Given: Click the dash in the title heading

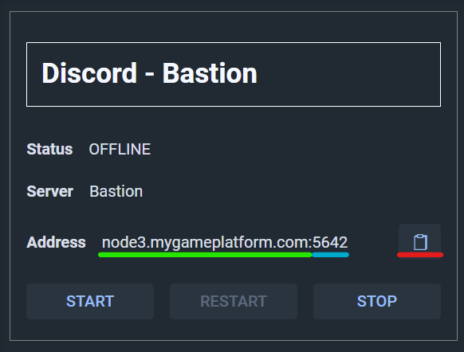Looking at the screenshot, I should (150, 75).
